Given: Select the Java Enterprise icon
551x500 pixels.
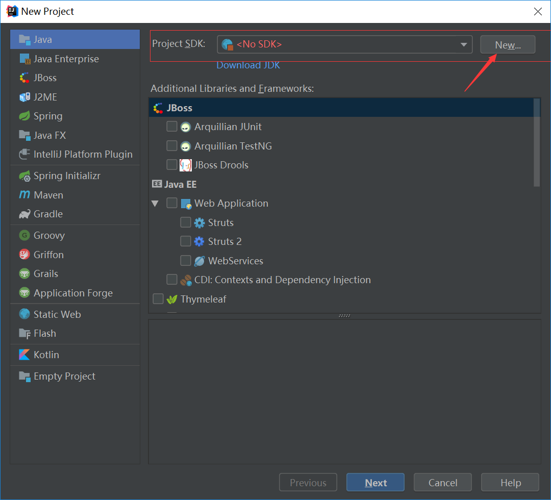Looking at the screenshot, I should [x=24, y=59].
